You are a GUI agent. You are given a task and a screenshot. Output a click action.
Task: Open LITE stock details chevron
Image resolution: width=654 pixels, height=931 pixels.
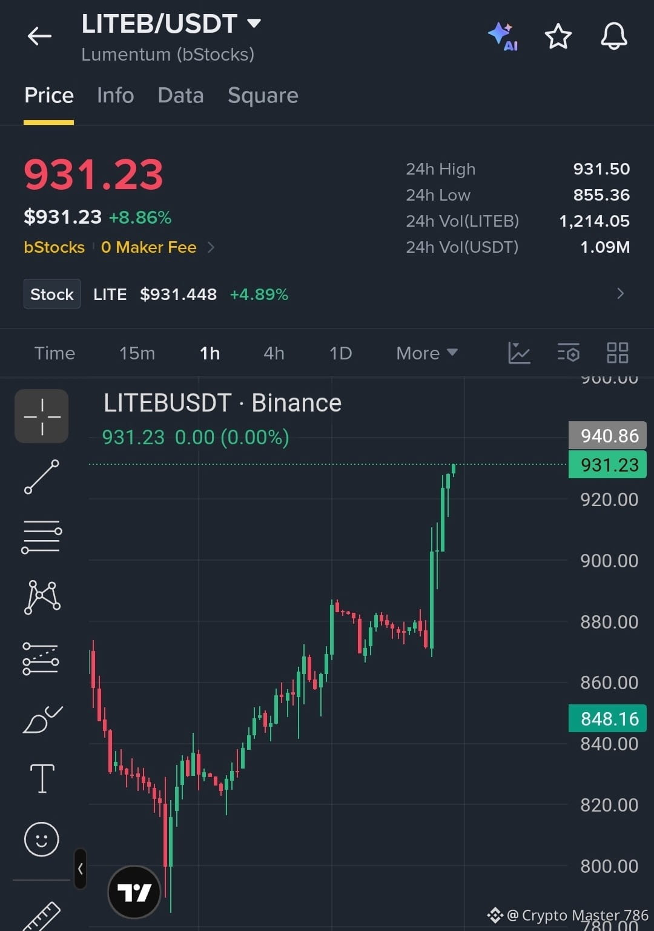coord(620,294)
